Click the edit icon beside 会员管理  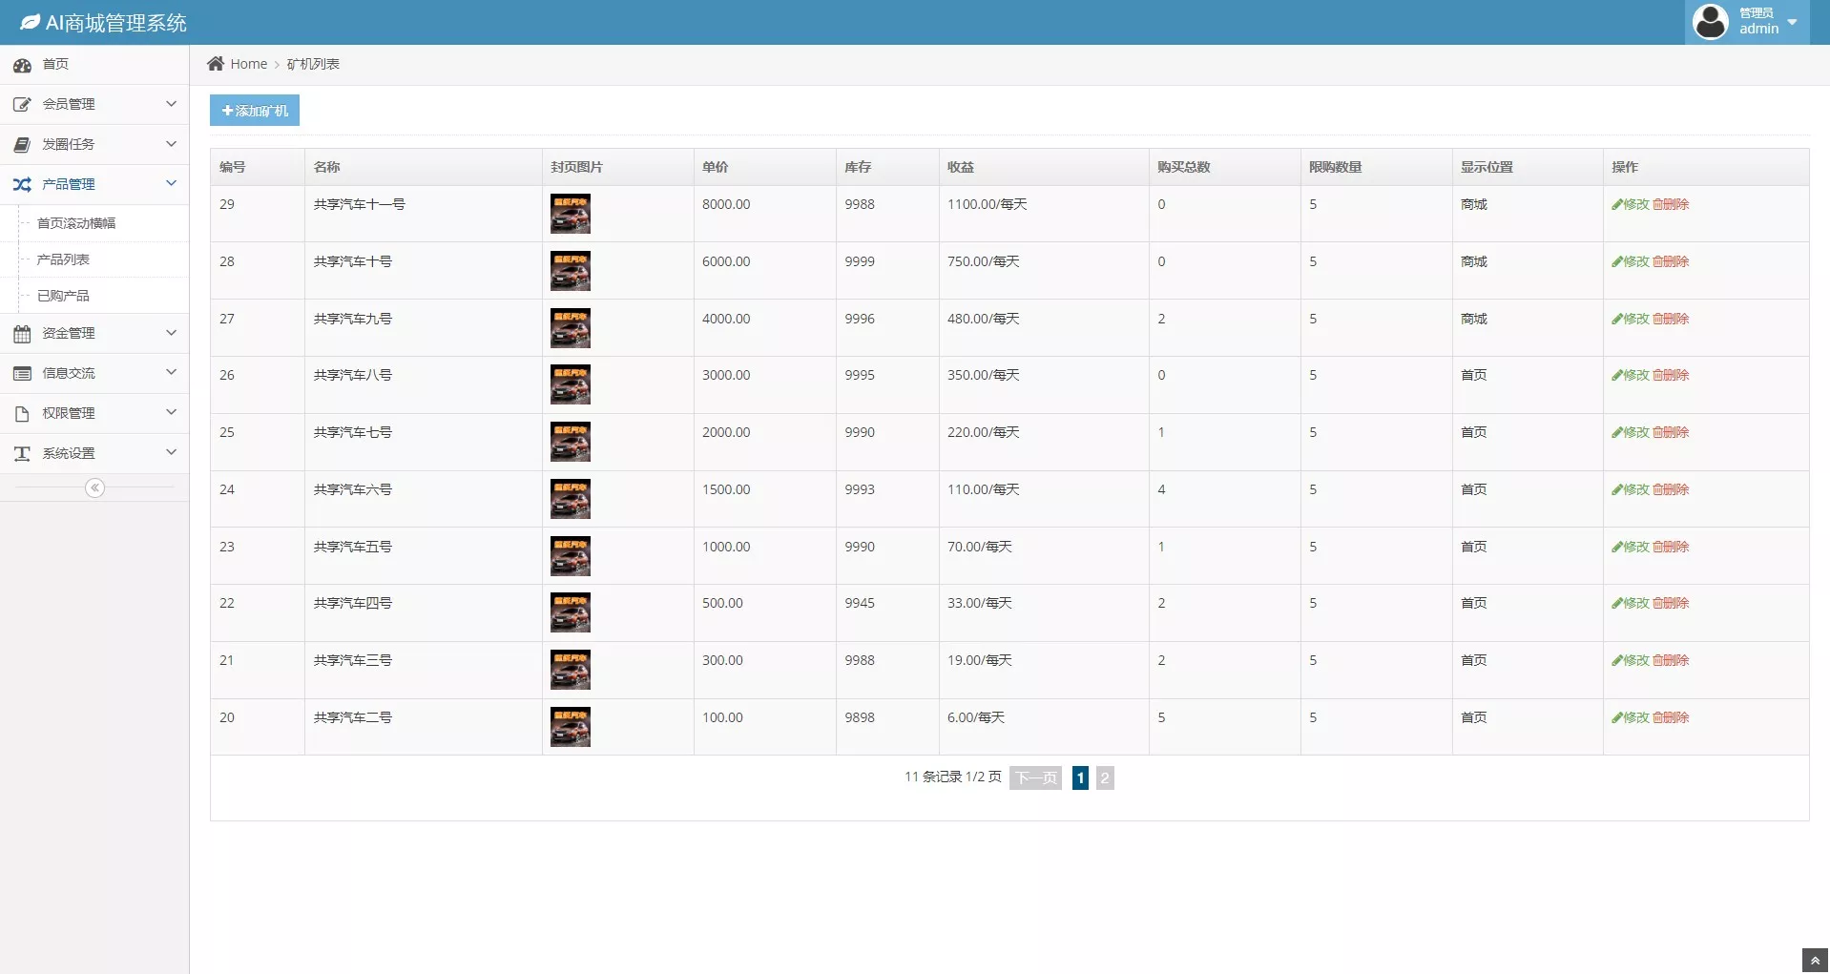pyautogui.click(x=22, y=104)
